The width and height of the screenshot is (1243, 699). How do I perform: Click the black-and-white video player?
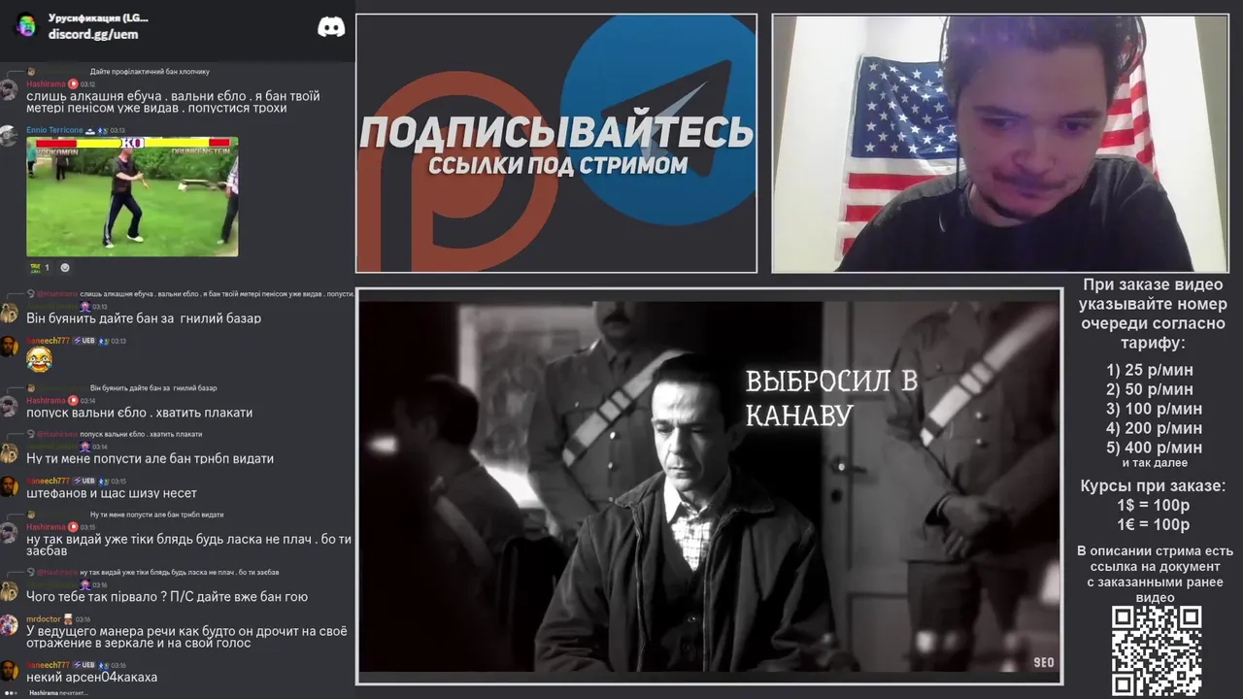click(x=709, y=486)
